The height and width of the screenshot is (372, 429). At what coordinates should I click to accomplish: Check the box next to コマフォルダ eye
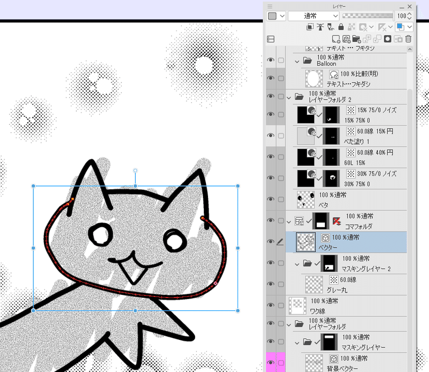click(x=281, y=220)
